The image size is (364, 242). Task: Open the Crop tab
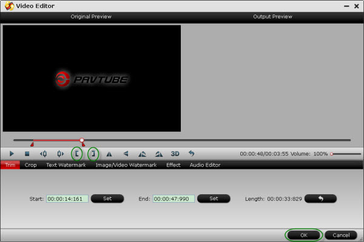31,165
